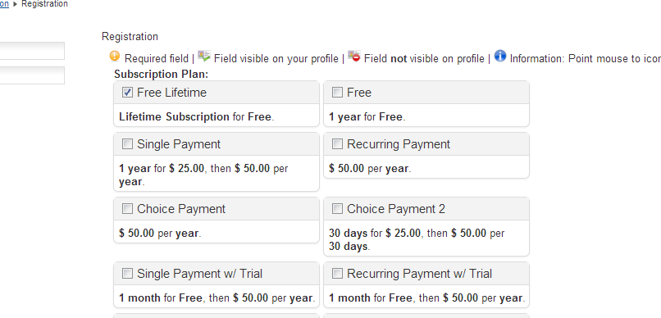
Task: Tick the Choice Payment checkbox
Action: click(127, 208)
